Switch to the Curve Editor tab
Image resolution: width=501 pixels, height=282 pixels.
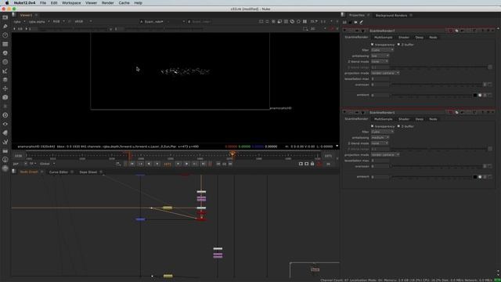coord(59,172)
